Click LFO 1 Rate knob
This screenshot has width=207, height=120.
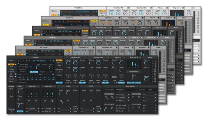click(x=61, y=93)
